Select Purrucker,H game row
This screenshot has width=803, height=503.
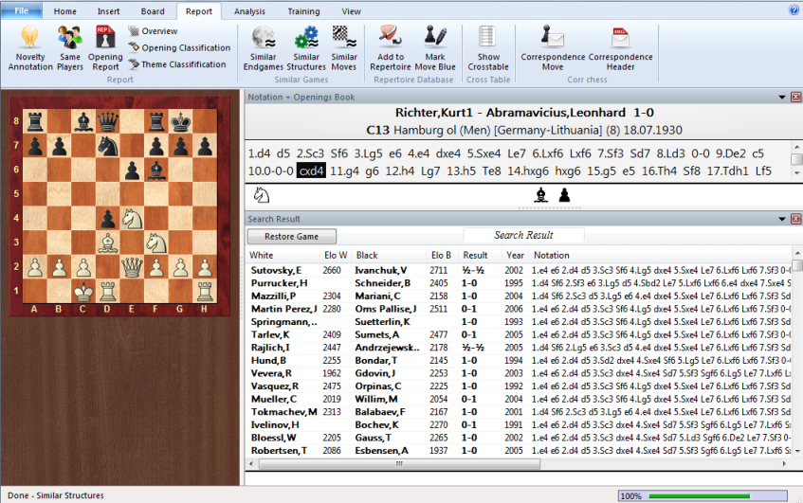(x=520, y=283)
